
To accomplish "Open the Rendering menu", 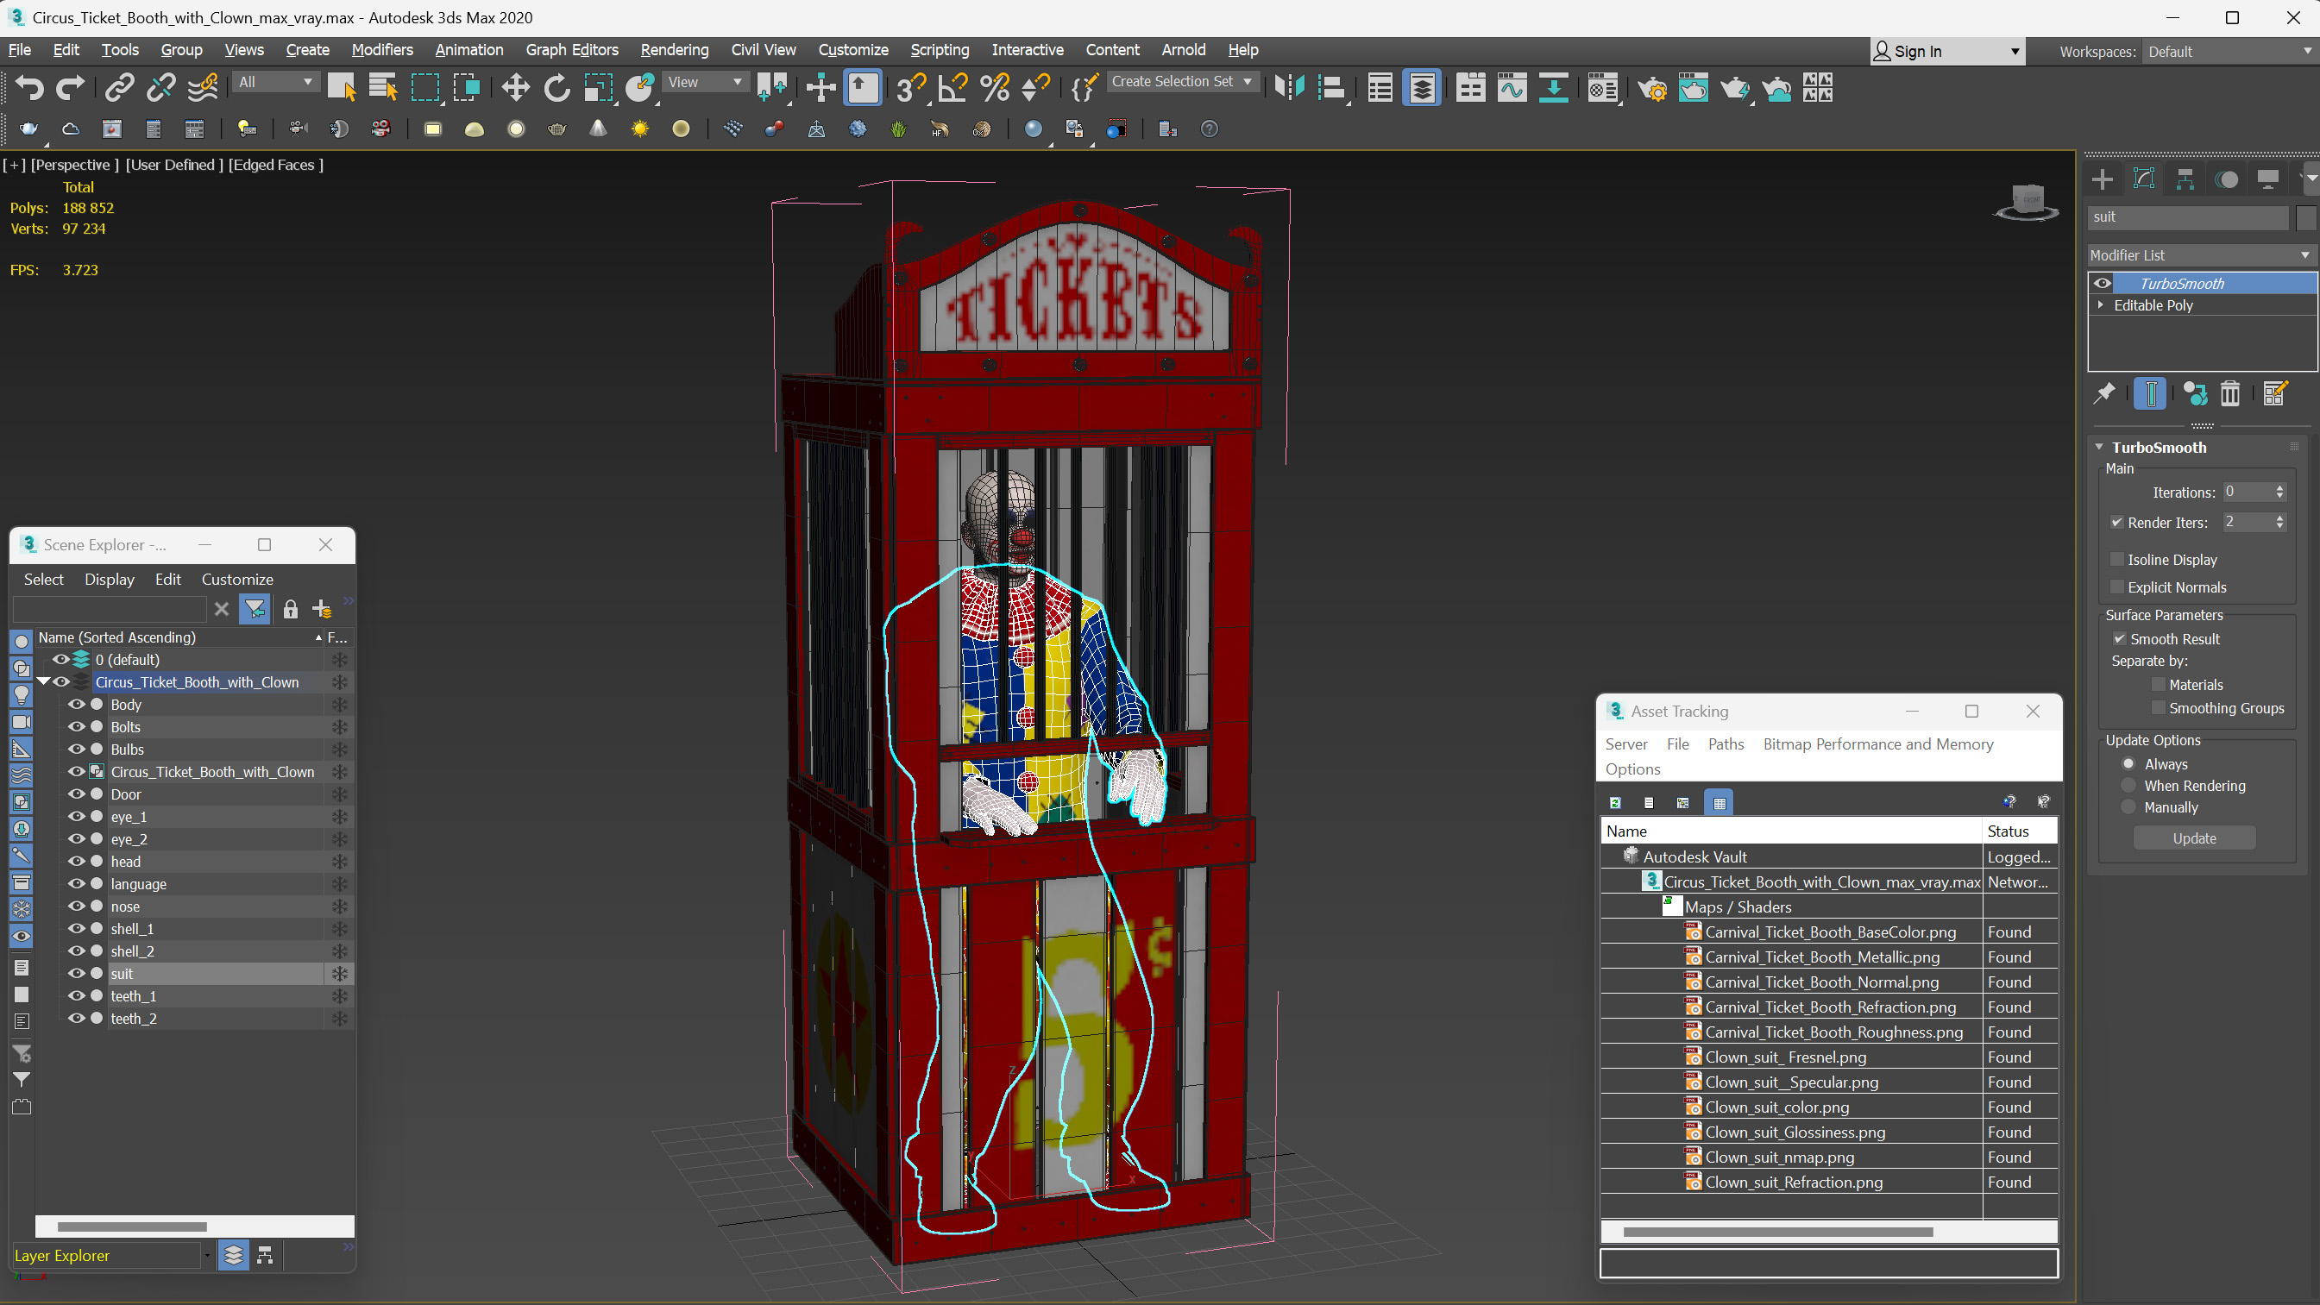I will tap(674, 49).
